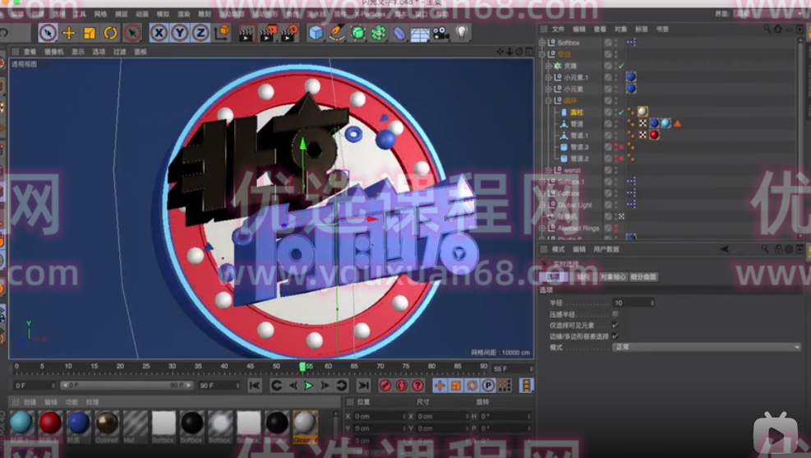Open the 过滤 viewport menu
Screen dimensions: 811x458
[x=119, y=51]
